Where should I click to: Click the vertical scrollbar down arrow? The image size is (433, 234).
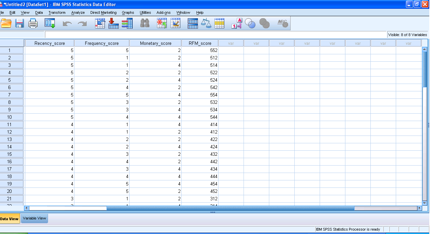425,203
